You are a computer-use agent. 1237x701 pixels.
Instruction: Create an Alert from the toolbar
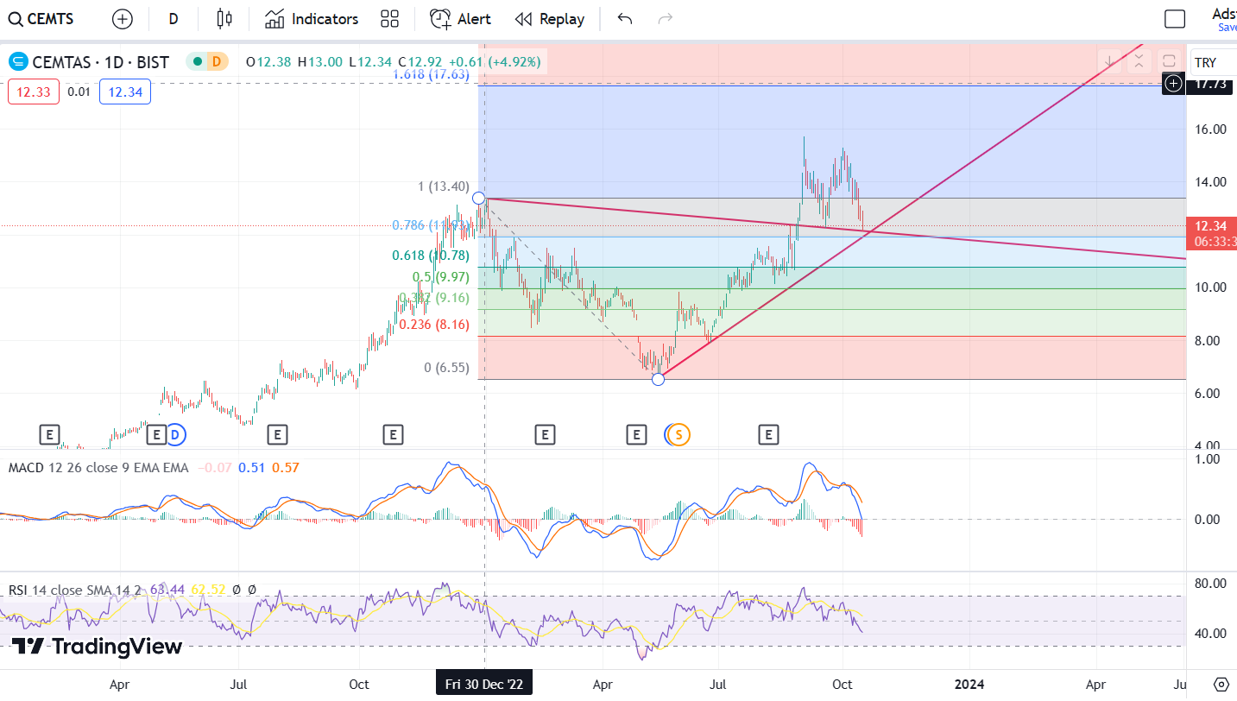coord(460,19)
